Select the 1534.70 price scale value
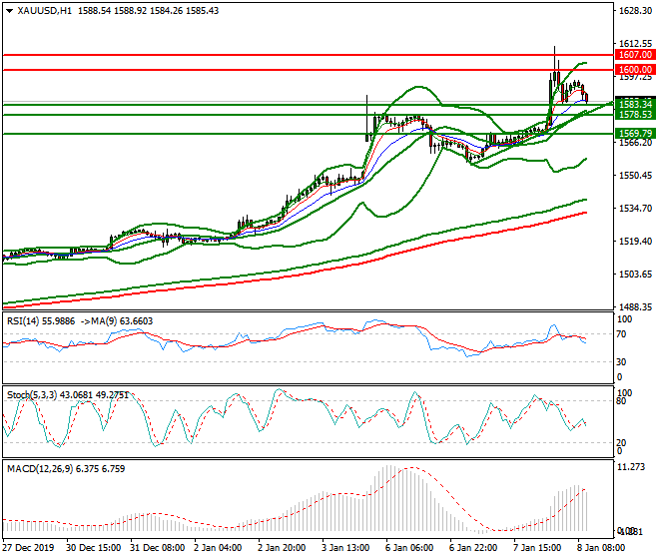659x559 pixels. (635, 208)
